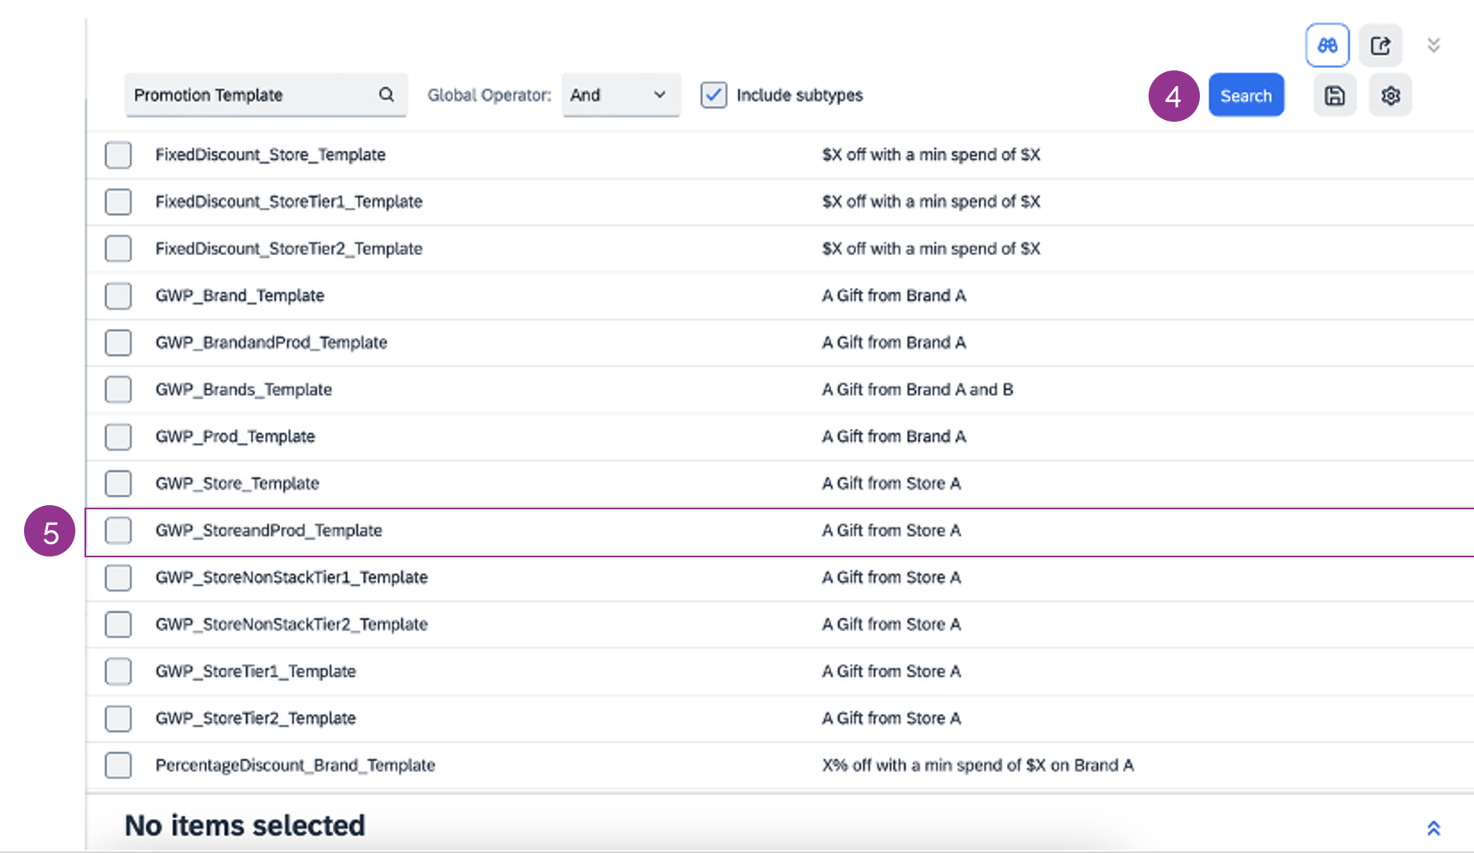Select the GWP_StoreandProd_Template checkbox
The height and width of the screenshot is (853, 1474).
click(118, 531)
